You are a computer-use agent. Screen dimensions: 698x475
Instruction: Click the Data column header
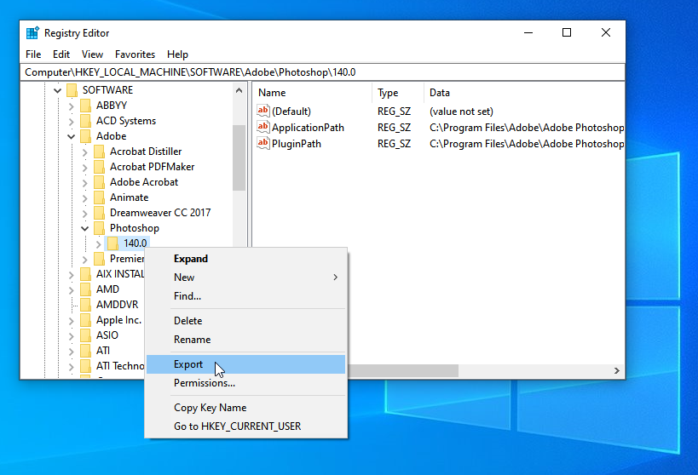[440, 93]
